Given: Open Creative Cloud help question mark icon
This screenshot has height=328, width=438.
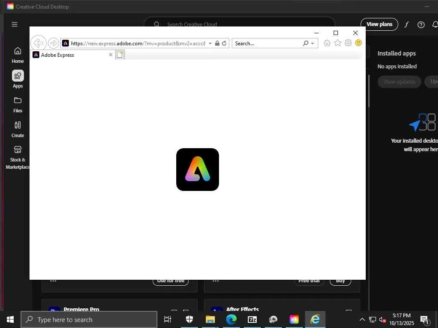Looking at the screenshot, I should [x=421, y=25].
